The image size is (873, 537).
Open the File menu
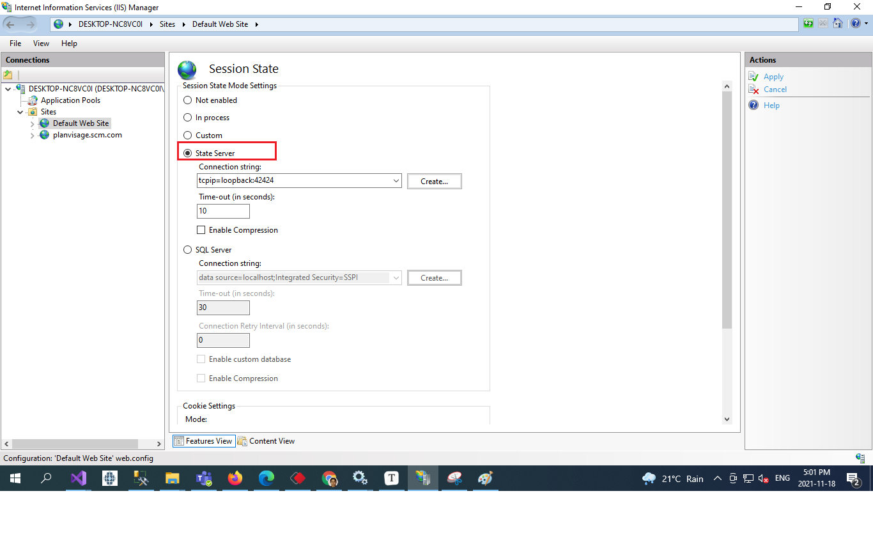(15, 43)
